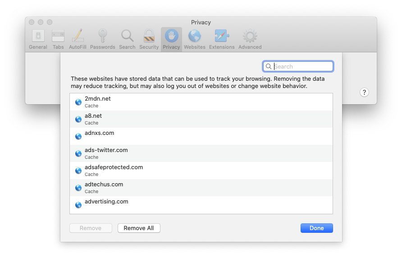Image resolution: width=402 pixels, height=254 pixels.
Task: Click the globe icon beside 2mdn.net
Action: coord(78,102)
